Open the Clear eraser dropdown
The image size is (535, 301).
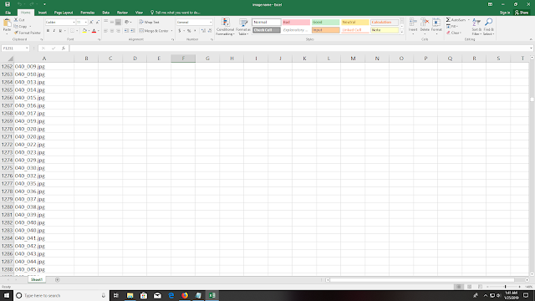[x=454, y=33]
